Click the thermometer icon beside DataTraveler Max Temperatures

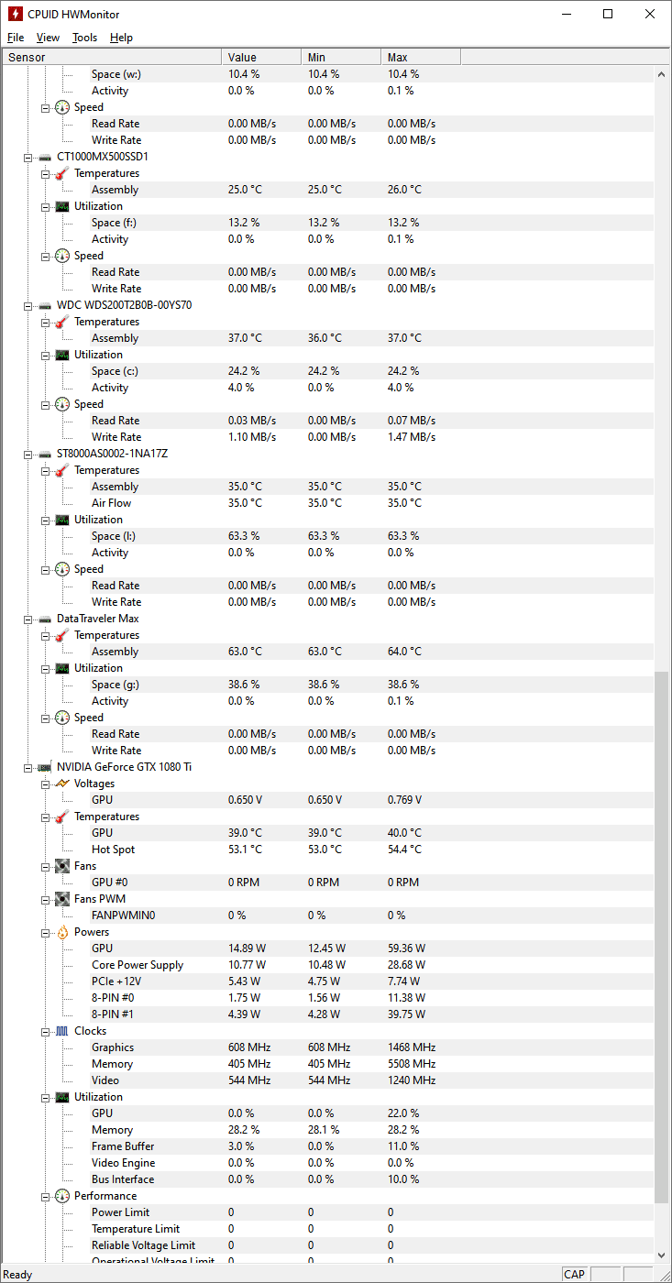coord(61,635)
